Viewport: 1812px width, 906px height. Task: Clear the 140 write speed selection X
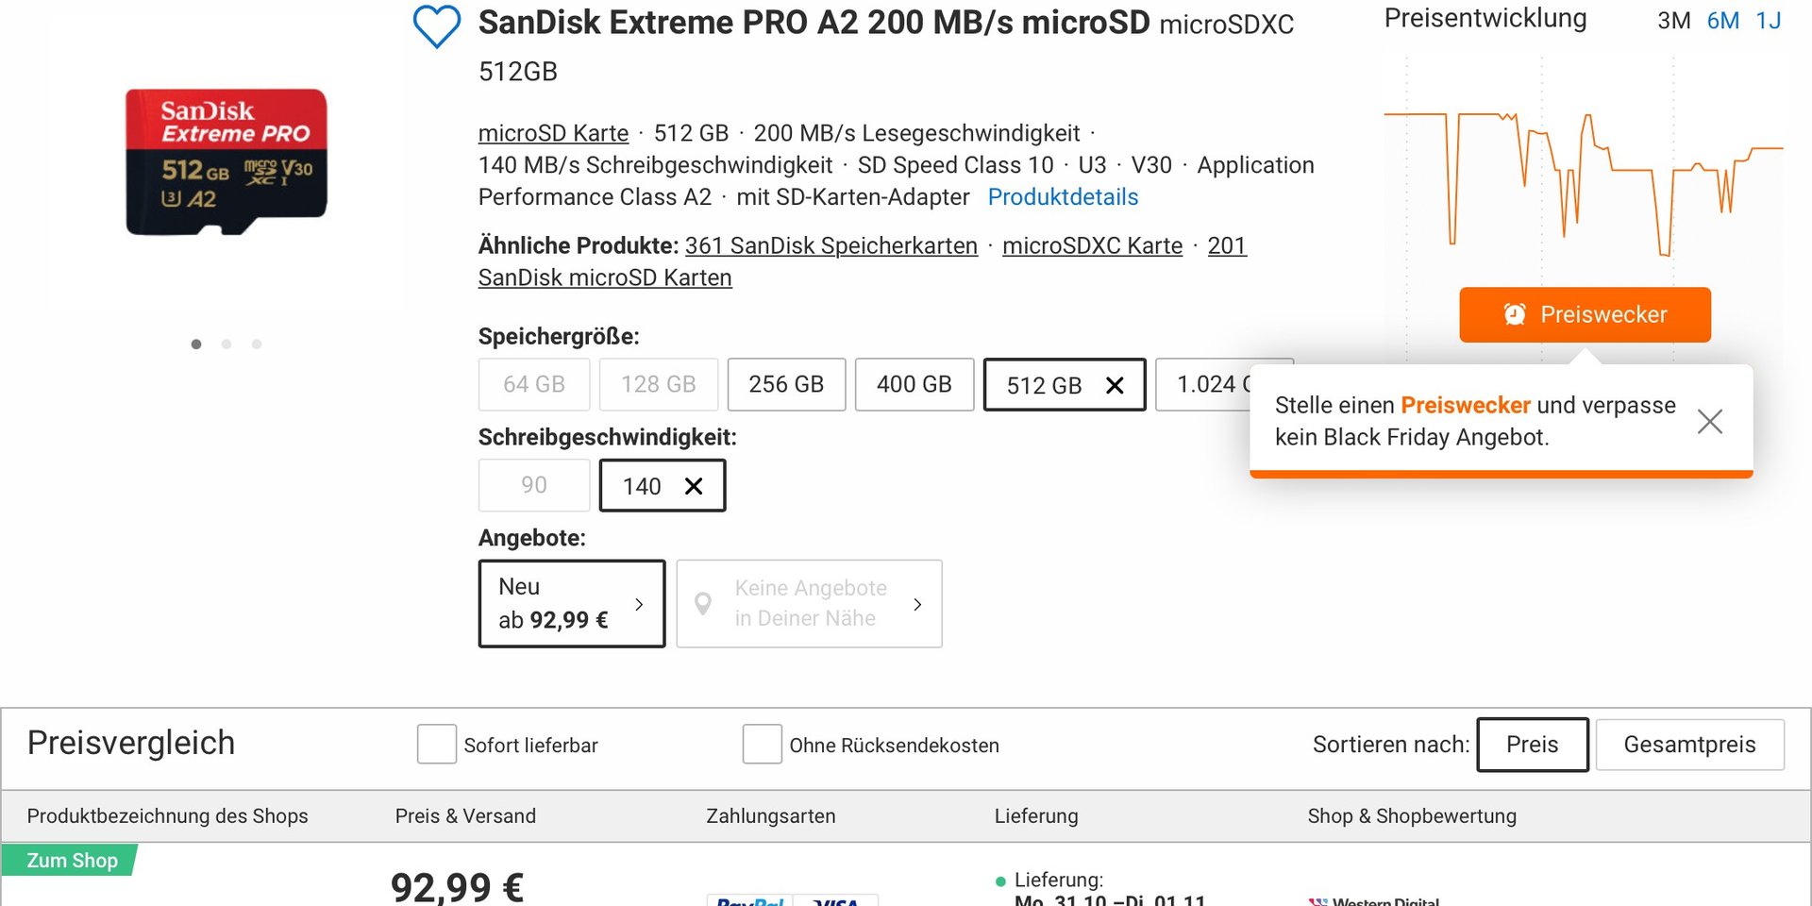694,486
